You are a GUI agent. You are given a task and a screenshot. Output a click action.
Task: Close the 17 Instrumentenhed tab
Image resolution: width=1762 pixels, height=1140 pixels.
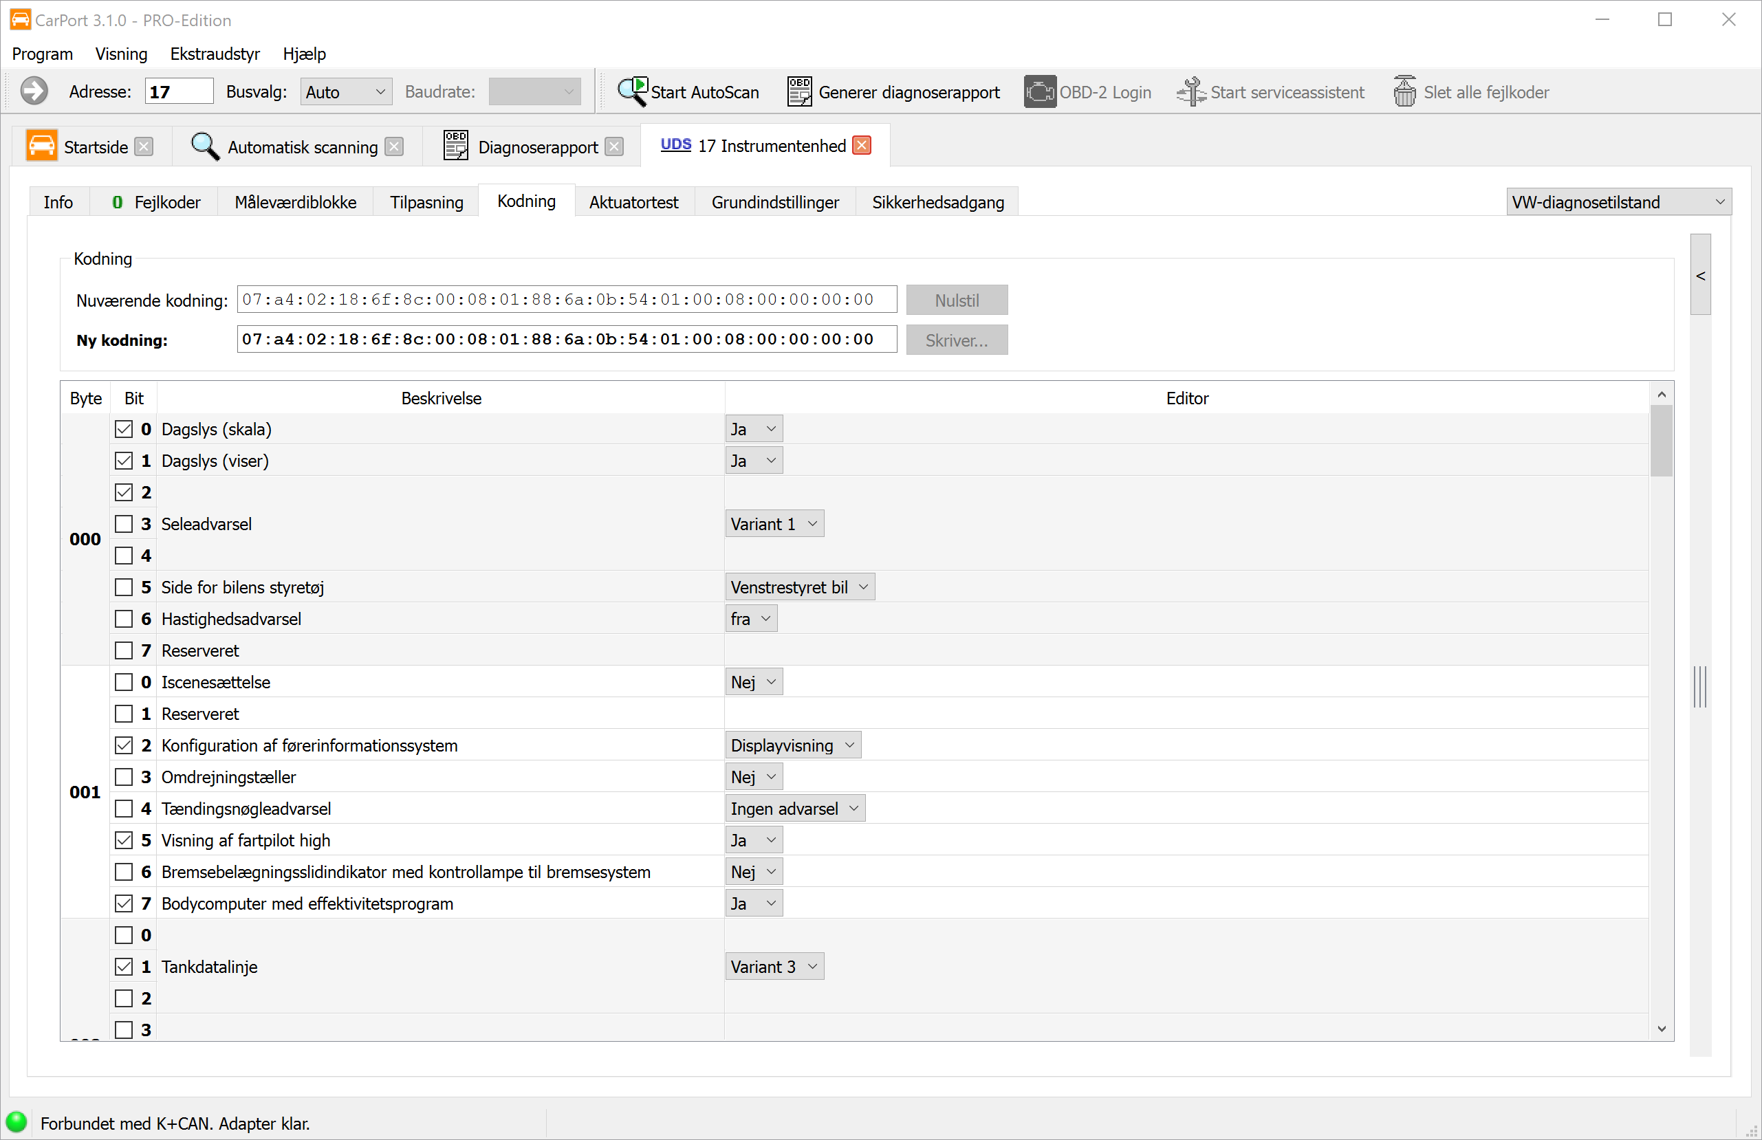pos(861,146)
